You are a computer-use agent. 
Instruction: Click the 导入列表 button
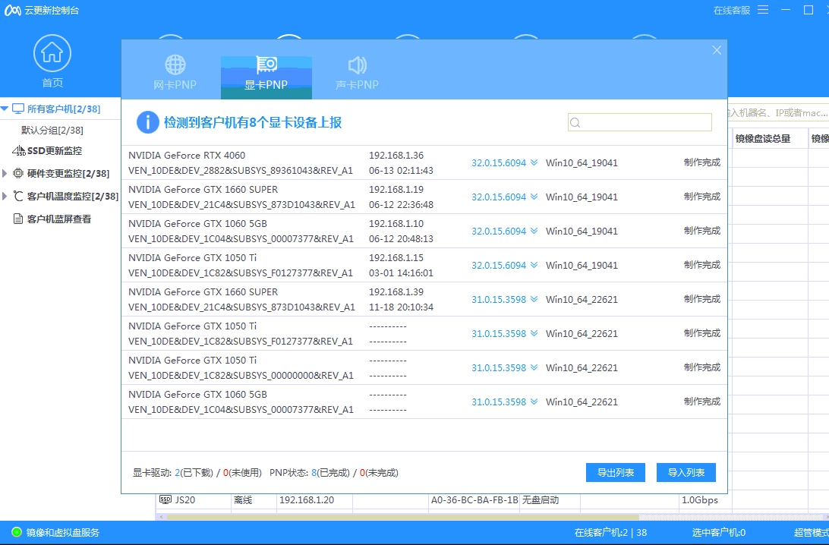pos(686,473)
